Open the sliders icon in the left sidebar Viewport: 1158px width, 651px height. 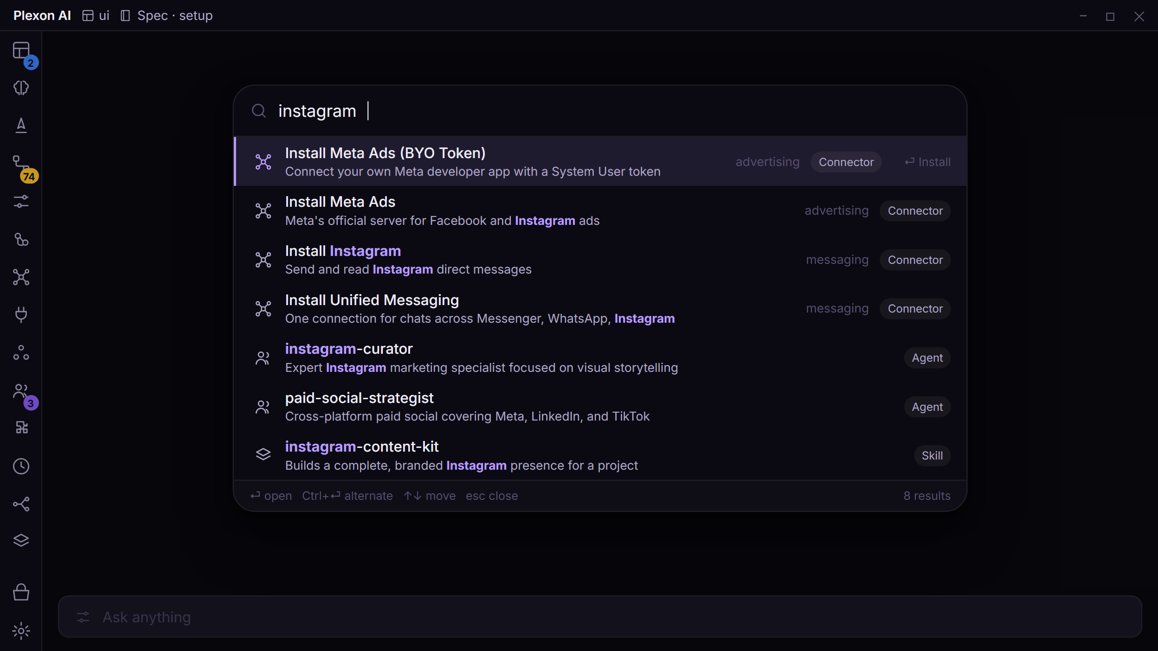click(21, 201)
